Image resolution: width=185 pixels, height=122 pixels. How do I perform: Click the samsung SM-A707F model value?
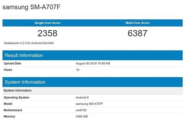pos(89,104)
